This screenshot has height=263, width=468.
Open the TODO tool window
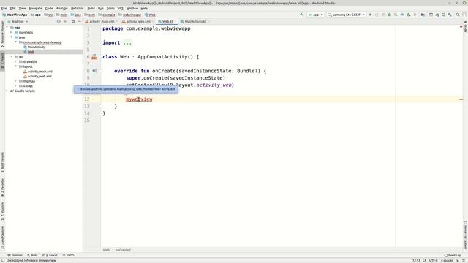68,255
